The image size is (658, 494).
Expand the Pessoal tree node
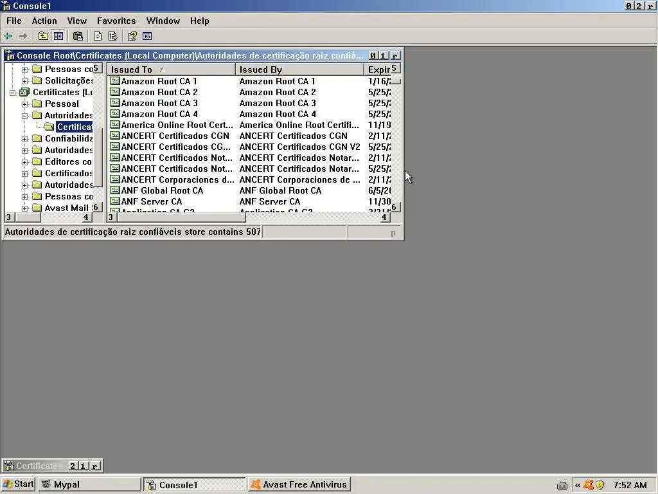tap(25, 104)
